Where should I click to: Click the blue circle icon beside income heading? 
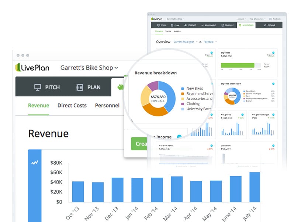179,137
